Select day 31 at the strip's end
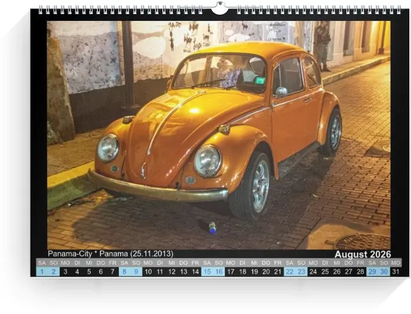This screenshot has width=411, height=314. point(396,272)
